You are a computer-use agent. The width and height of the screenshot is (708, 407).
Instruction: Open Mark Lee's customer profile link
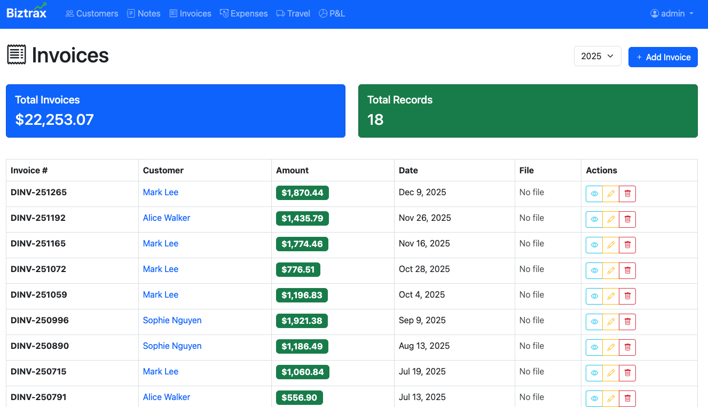pyautogui.click(x=160, y=192)
